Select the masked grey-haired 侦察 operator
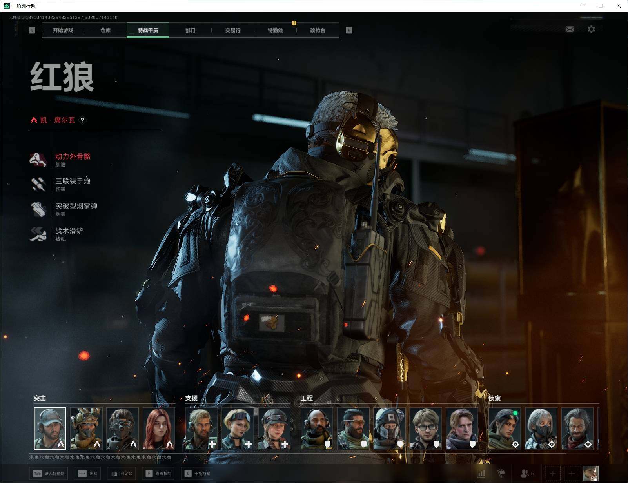Screen dimensions: 628x483 click(x=541, y=429)
